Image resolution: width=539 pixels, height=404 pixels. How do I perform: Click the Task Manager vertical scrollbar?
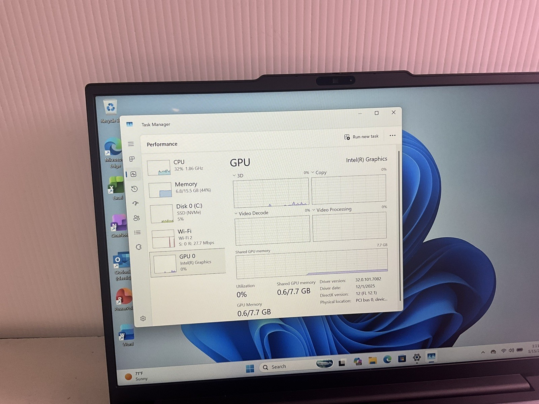400,226
